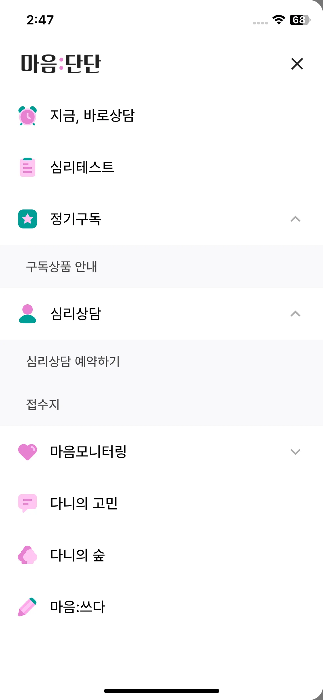Screen dimensions: 323x700
Task: Tap the heart icon for 마음모니터링
Action: [x=28, y=452]
